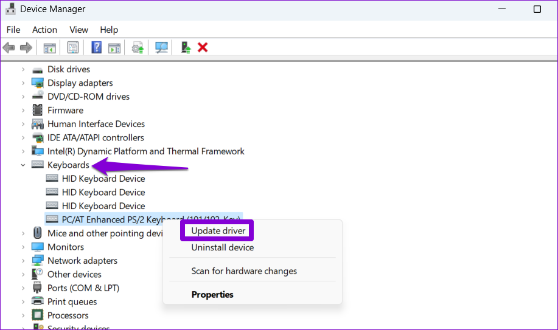This screenshot has height=330, width=558.
Task: Click the Print queues printer icon
Action: pos(37,301)
